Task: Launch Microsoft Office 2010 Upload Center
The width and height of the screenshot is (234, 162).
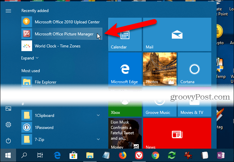Action: click(62, 22)
